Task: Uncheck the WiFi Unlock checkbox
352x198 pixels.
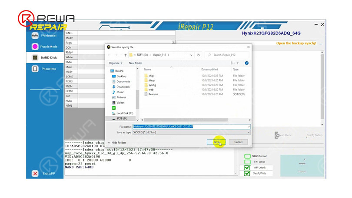Action: pos(247,168)
